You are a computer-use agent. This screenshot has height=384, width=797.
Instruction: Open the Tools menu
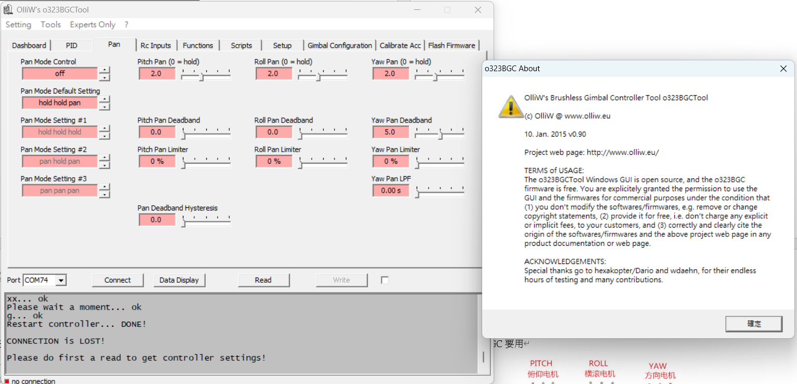coord(51,24)
